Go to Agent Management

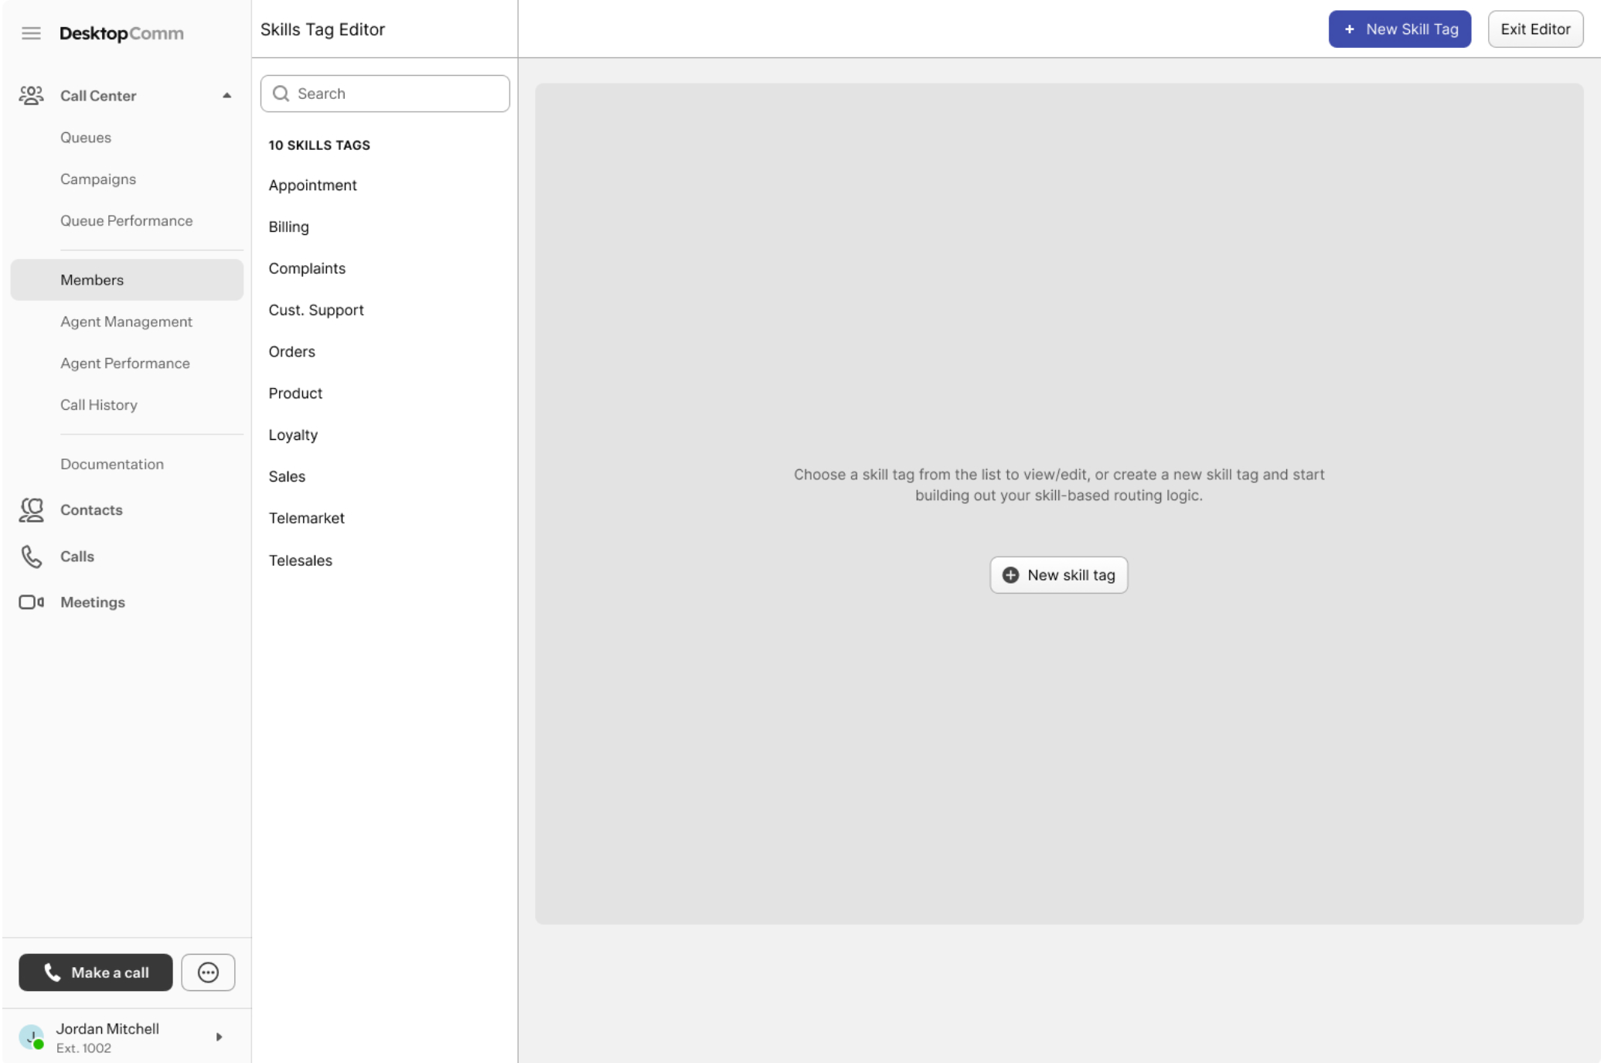pos(126,322)
